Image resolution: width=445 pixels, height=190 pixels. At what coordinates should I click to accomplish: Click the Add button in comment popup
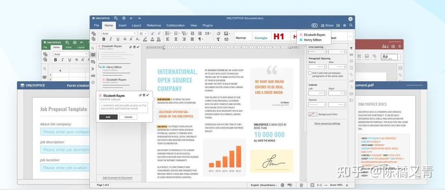pyautogui.click(x=108, y=117)
